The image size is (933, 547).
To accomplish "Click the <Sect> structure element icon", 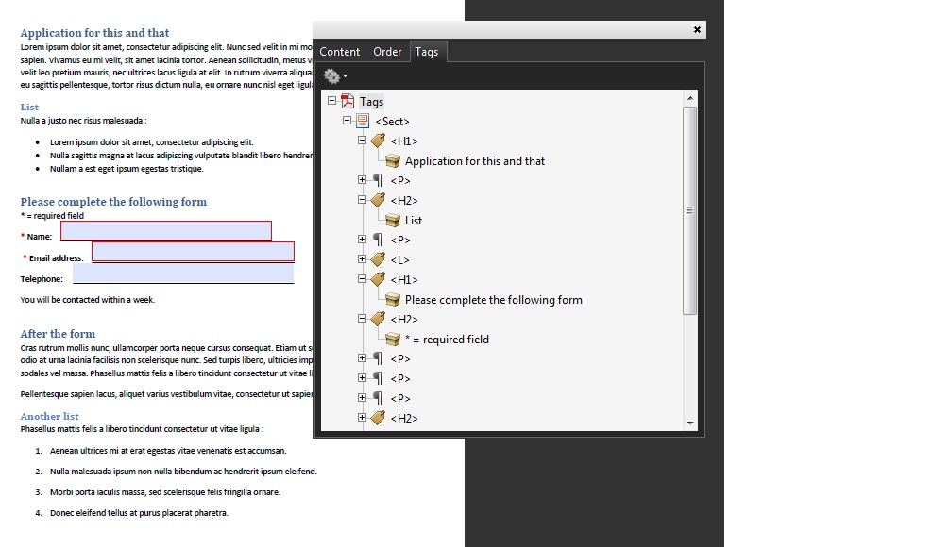I will click(x=363, y=121).
